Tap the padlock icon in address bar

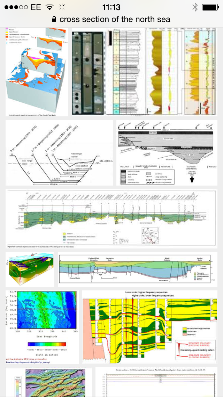click(x=54, y=19)
